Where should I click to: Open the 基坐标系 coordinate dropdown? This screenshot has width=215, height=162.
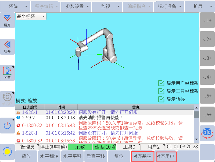[31, 16]
